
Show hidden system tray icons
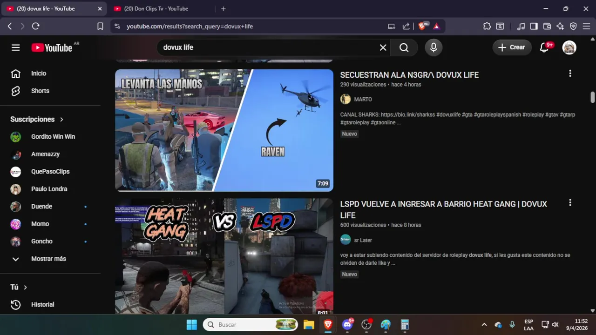click(x=484, y=325)
